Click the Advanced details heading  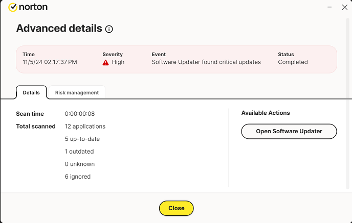coord(59,28)
